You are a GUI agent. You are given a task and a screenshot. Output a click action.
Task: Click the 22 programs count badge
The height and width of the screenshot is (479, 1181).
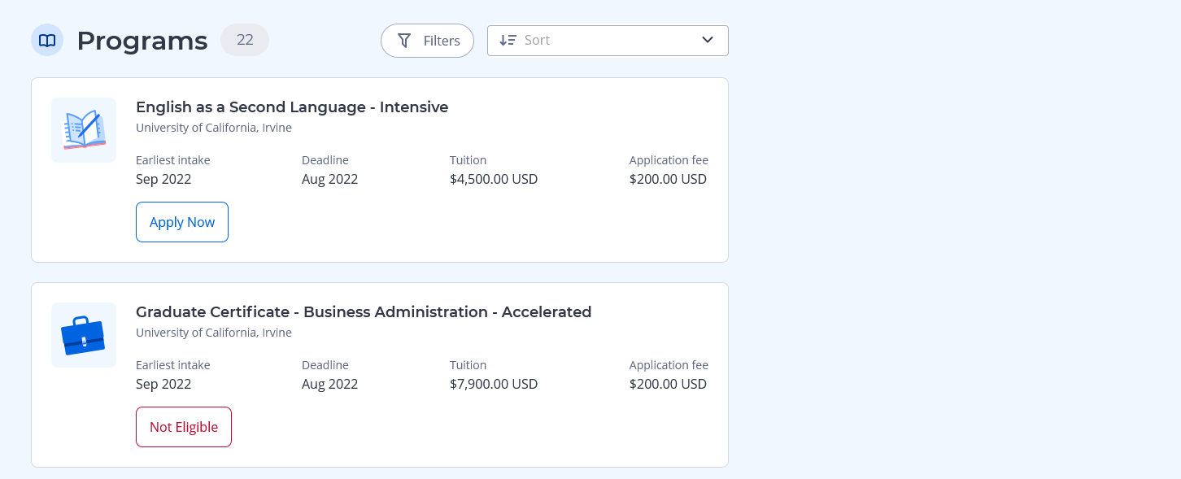point(245,40)
